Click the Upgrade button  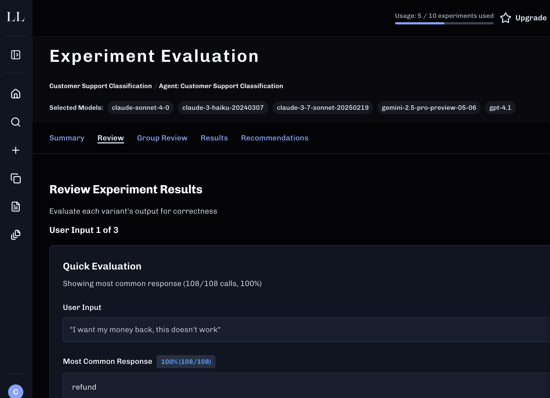[x=531, y=18]
